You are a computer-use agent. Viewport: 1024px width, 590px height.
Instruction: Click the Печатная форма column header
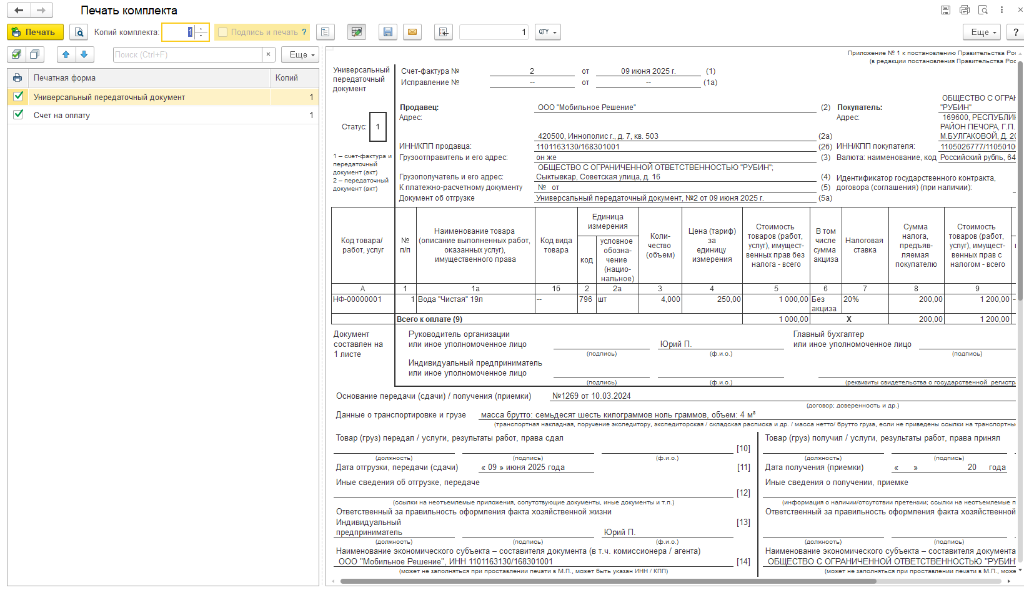click(x=149, y=77)
